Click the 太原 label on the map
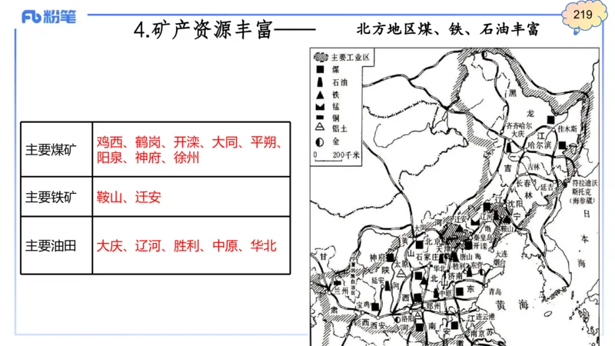615x346 pixels. [x=401, y=264]
